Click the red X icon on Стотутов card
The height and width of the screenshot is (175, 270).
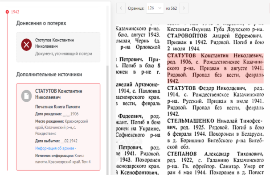pyautogui.click(x=26, y=45)
